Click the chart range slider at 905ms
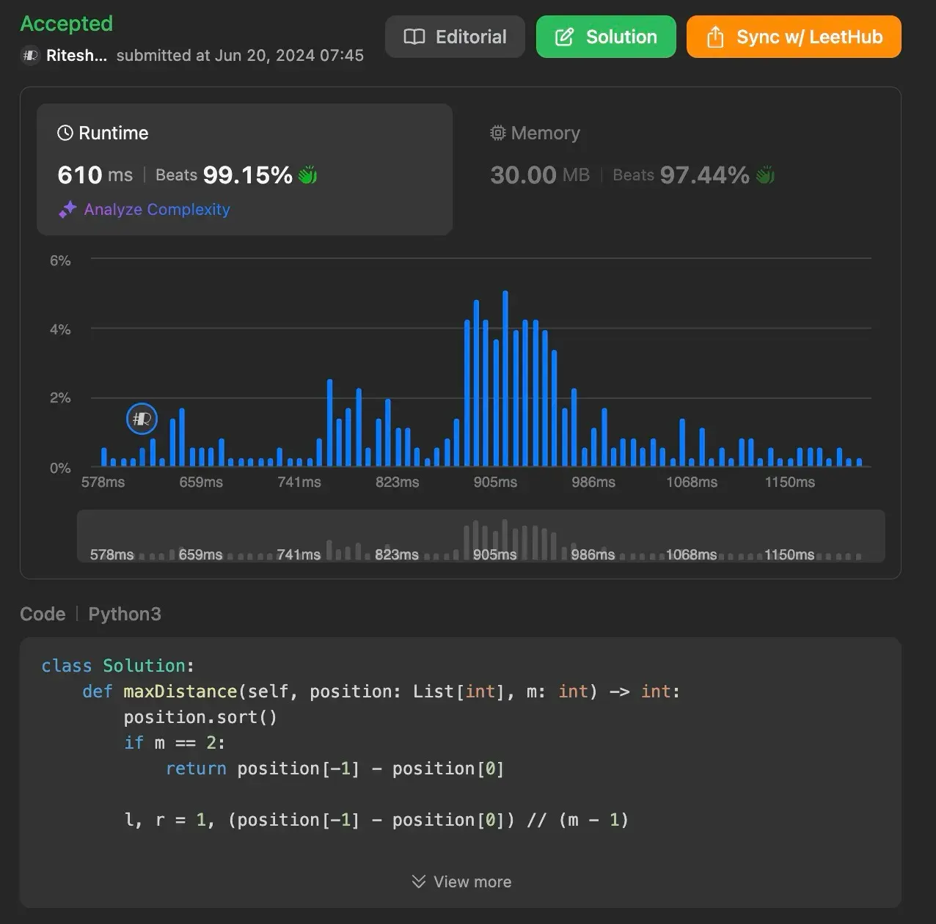Image resolution: width=936 pixels, height=924 pixels. coord(494,554)
